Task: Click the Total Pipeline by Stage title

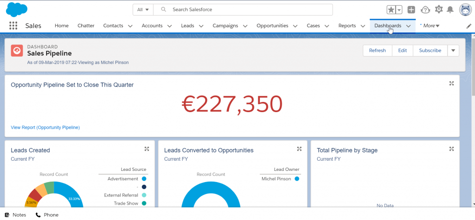Action: click(347, 151)
